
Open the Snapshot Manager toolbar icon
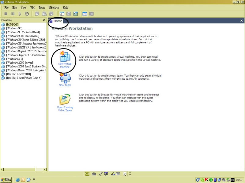pos(51,14)
